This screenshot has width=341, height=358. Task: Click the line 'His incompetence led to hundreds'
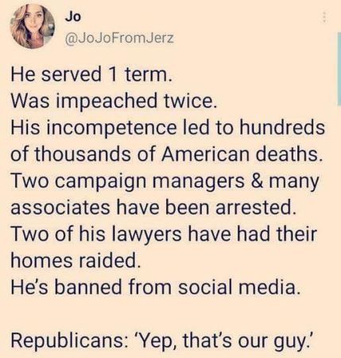(168, 127)
